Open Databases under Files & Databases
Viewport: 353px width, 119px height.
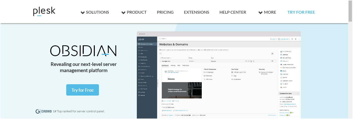point(208,76)
